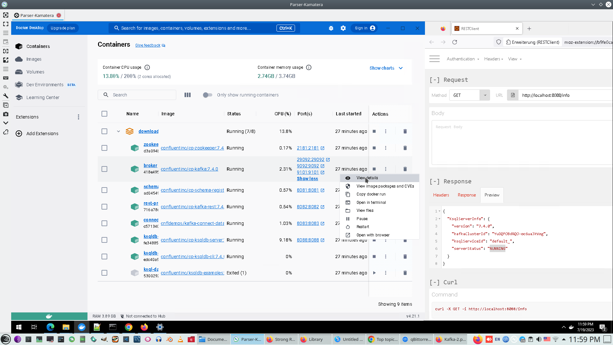The height and width of the screenshot is (345, 613).
Task: Choose Open in terminal menu entry
Action: (x=371, y=203)
